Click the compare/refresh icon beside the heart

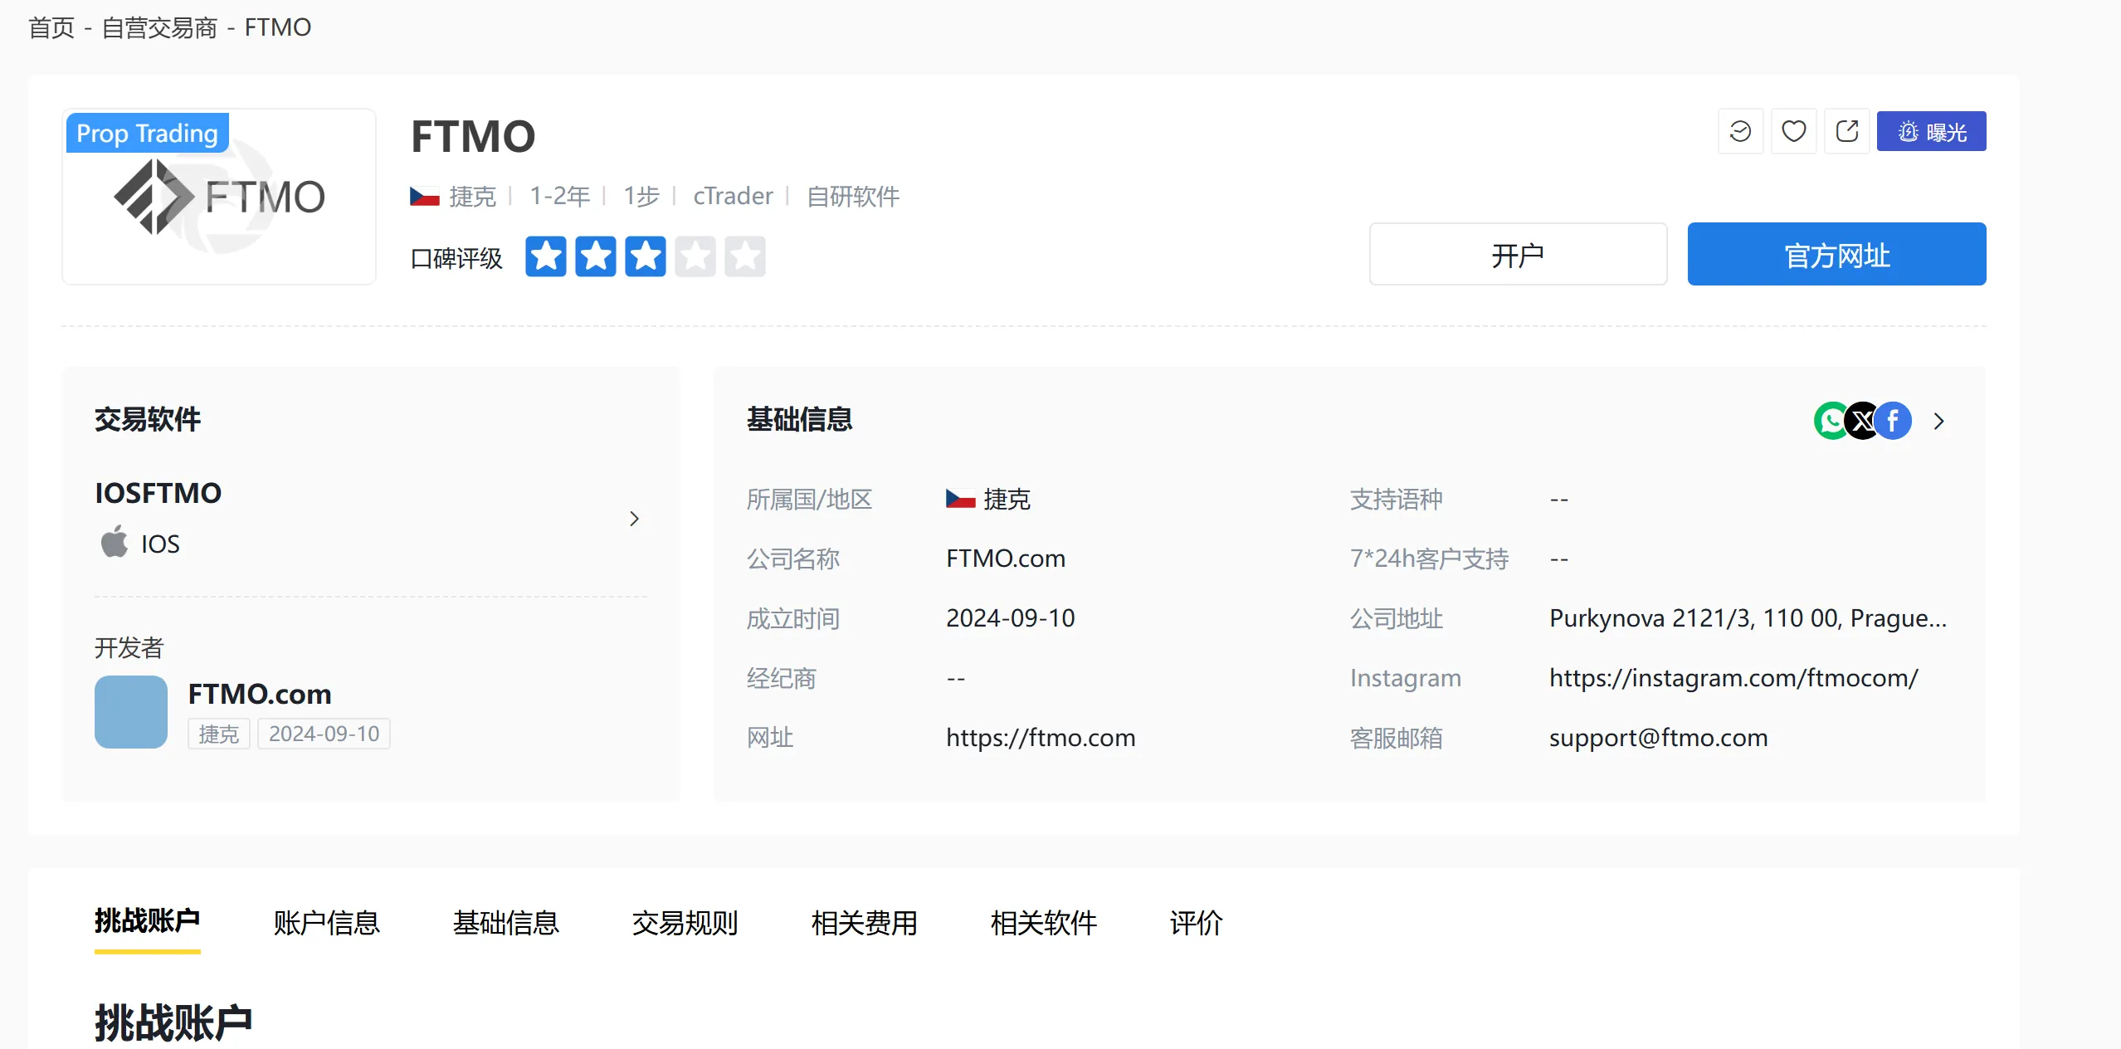point(1740,131)
